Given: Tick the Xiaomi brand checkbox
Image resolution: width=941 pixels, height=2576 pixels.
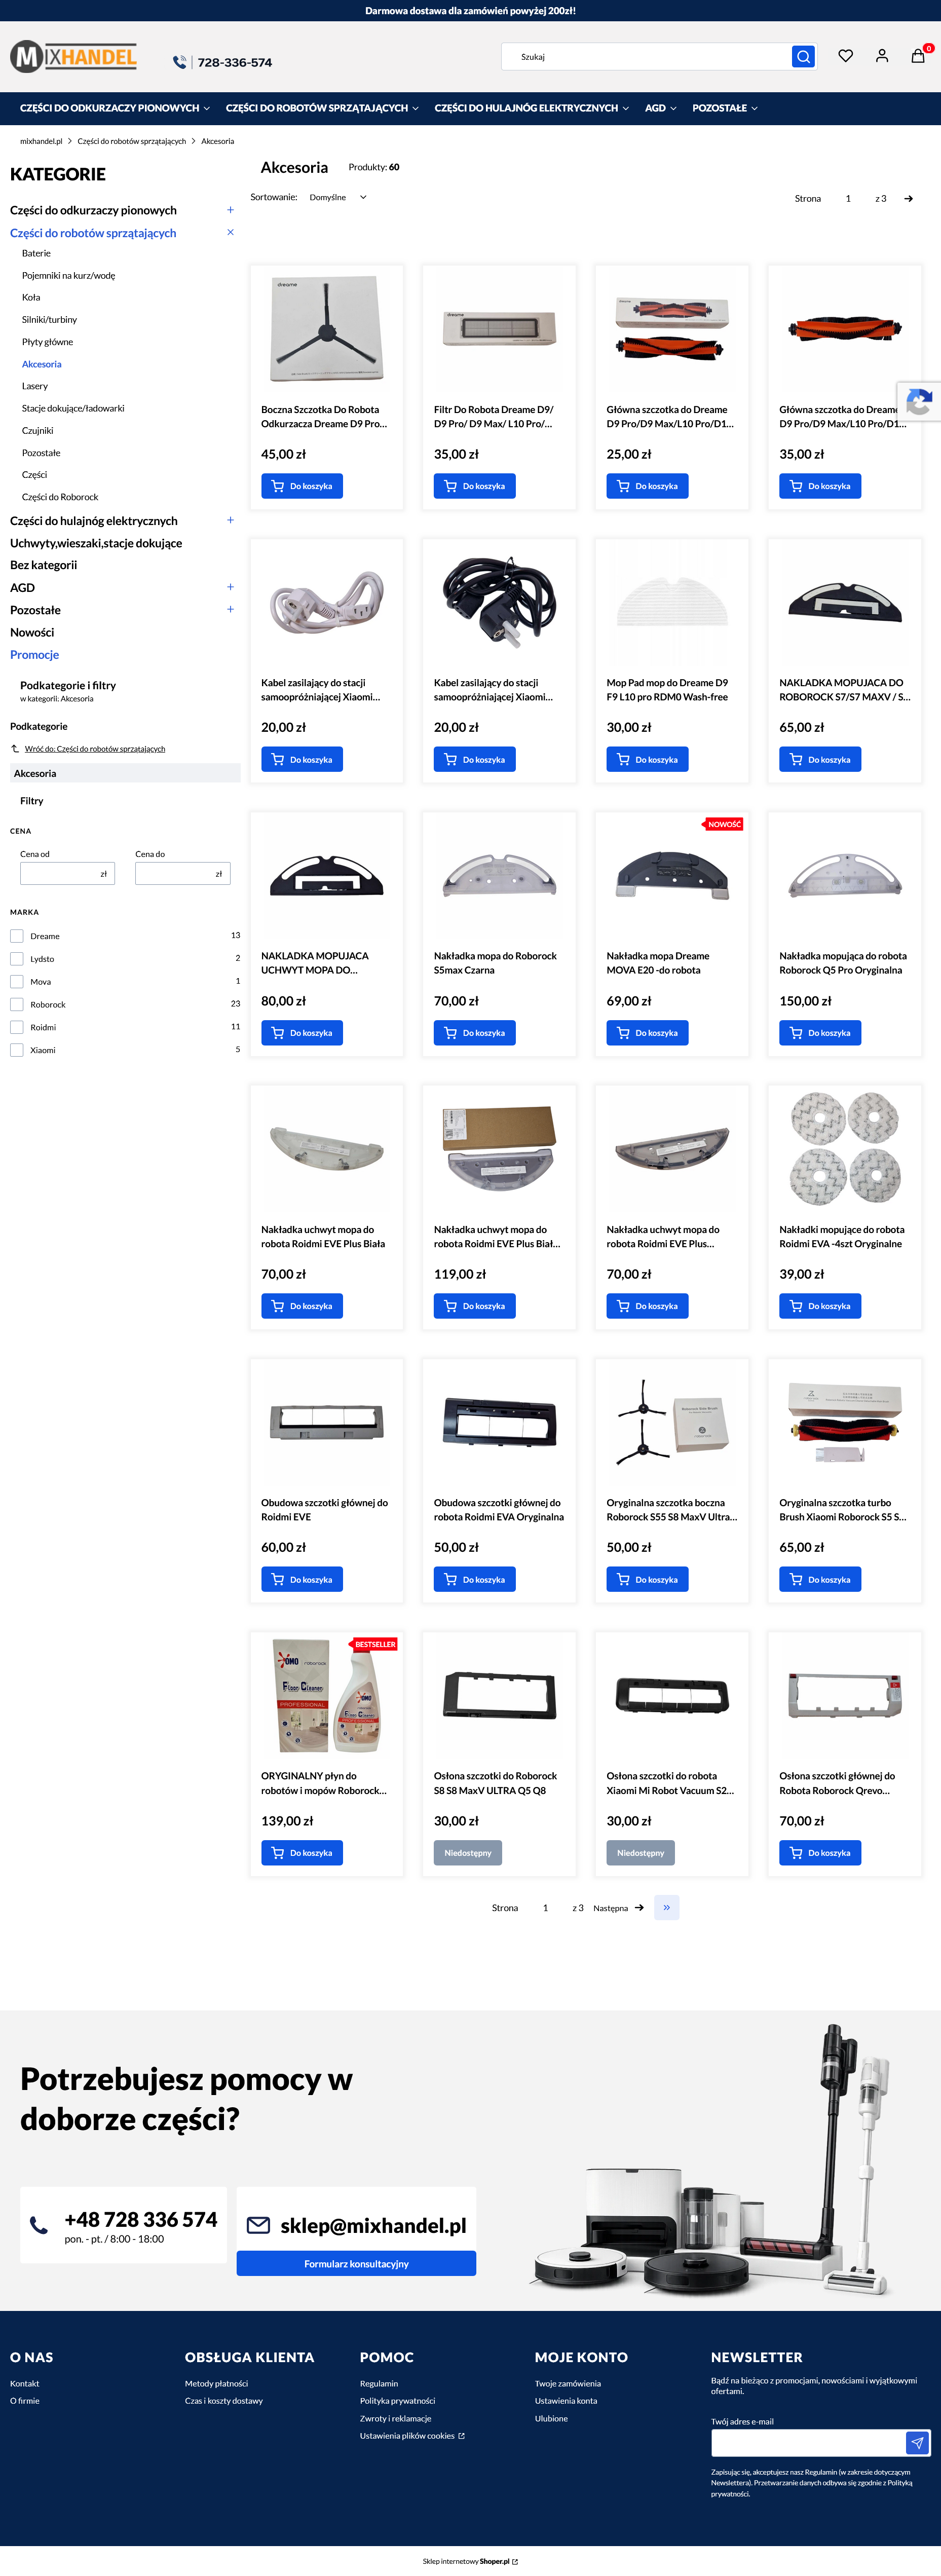Looking at the screenshot, I should pos(17,1050).
